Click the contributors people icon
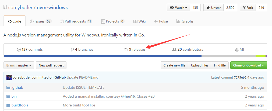272x111 pixels. tap(174, 50)
